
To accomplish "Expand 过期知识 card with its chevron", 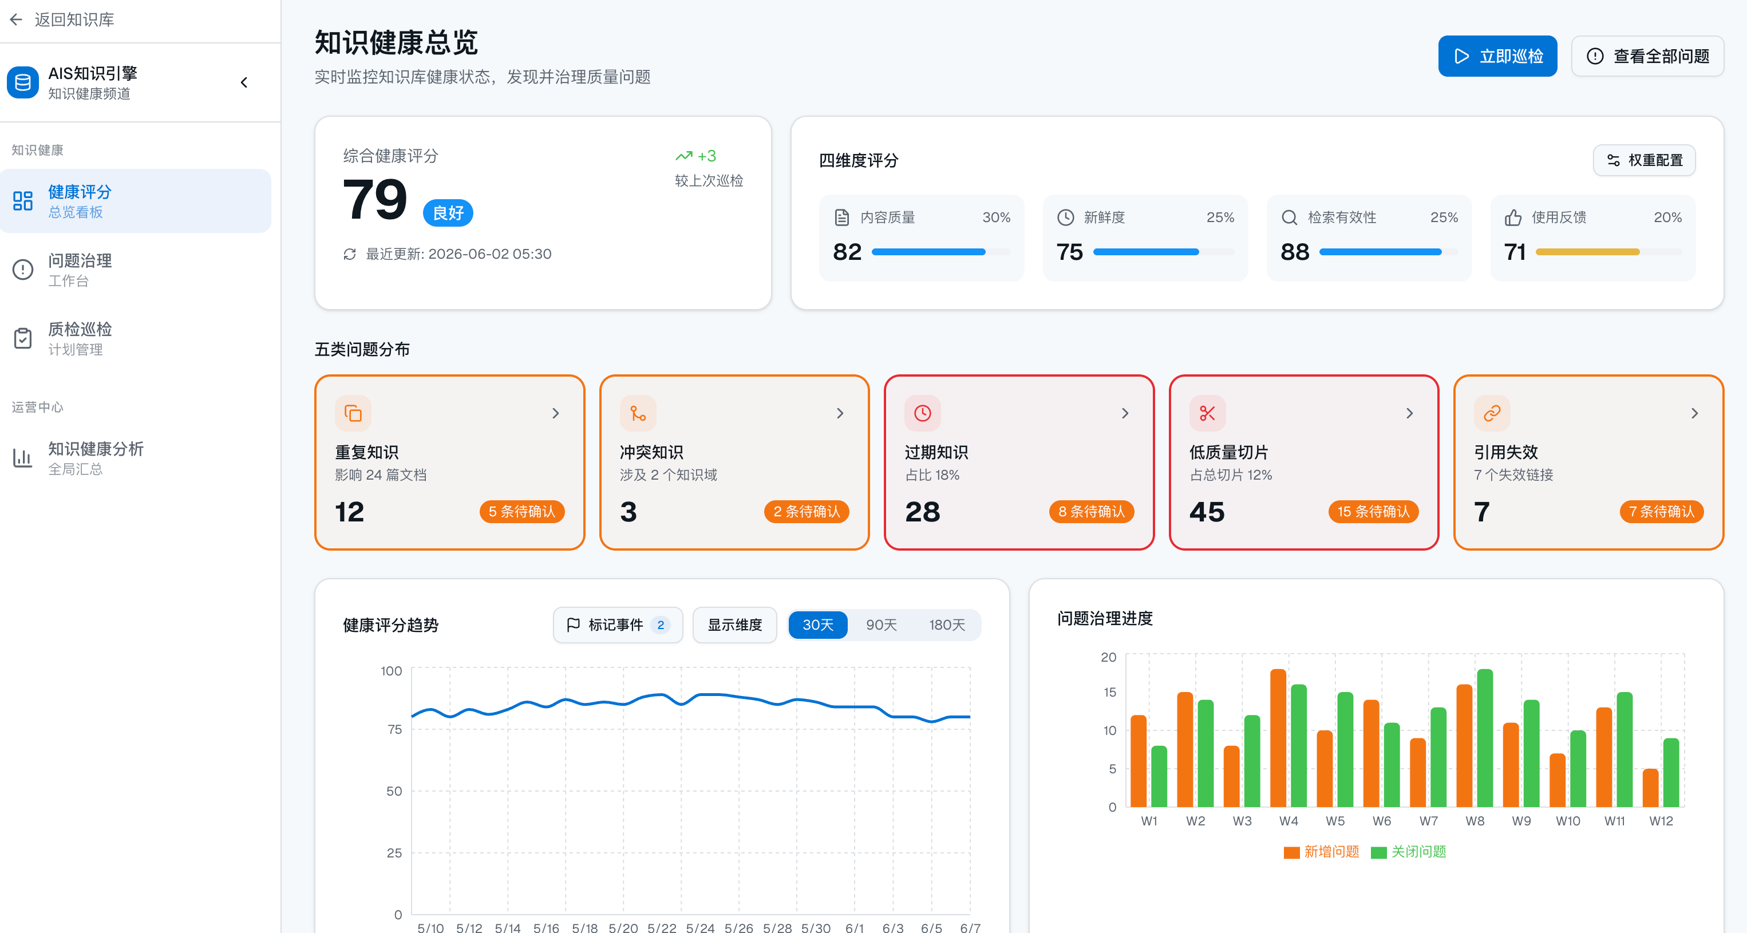I will (1125, 414).
